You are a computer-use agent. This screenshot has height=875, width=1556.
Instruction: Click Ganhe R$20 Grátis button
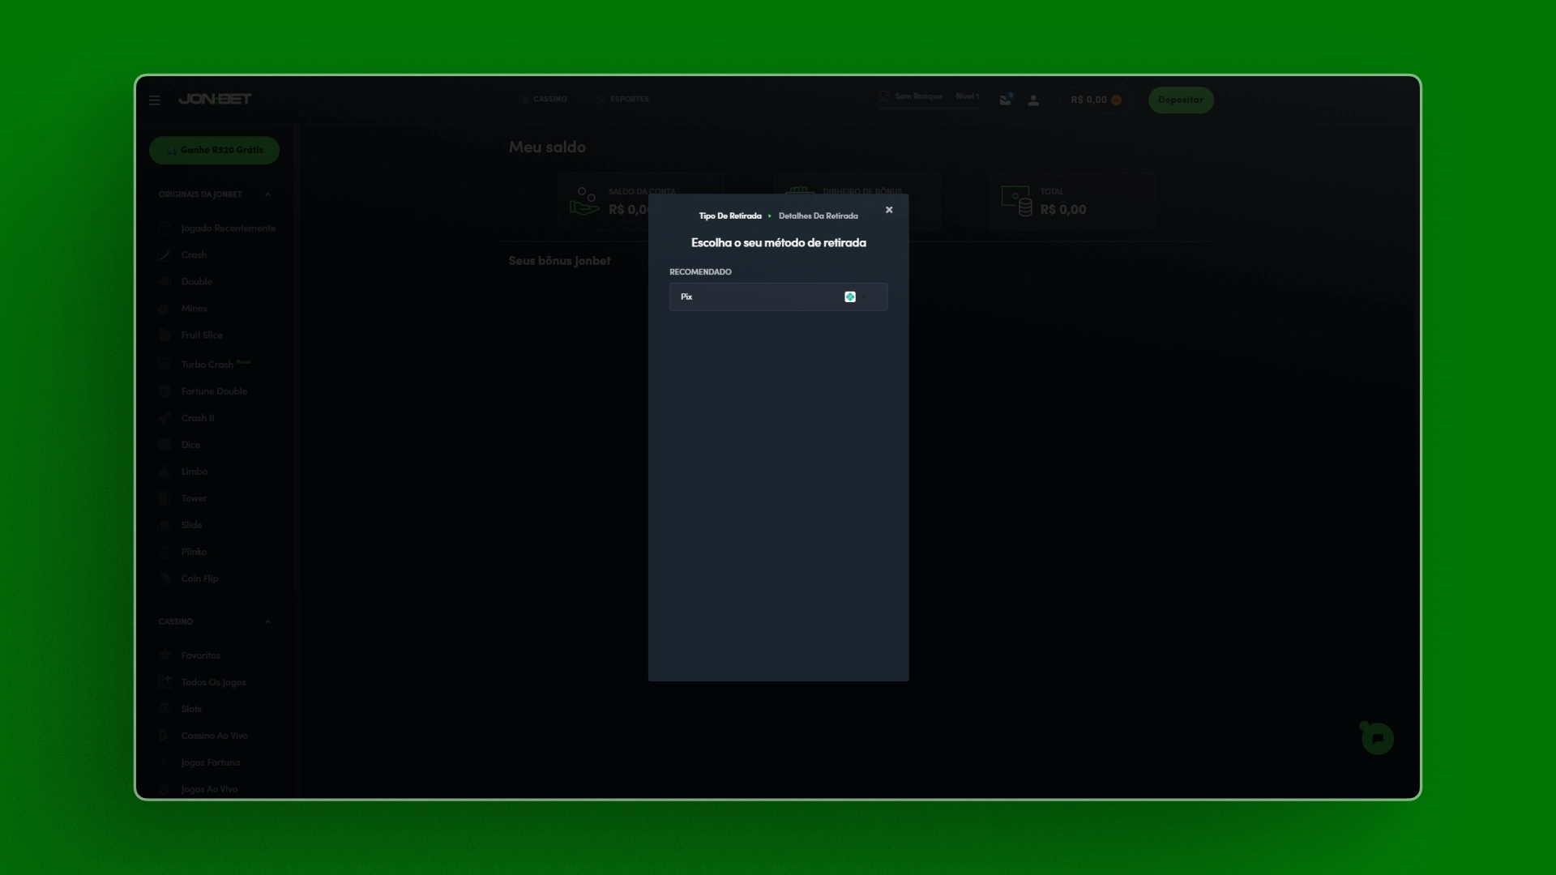coord(214,150)
